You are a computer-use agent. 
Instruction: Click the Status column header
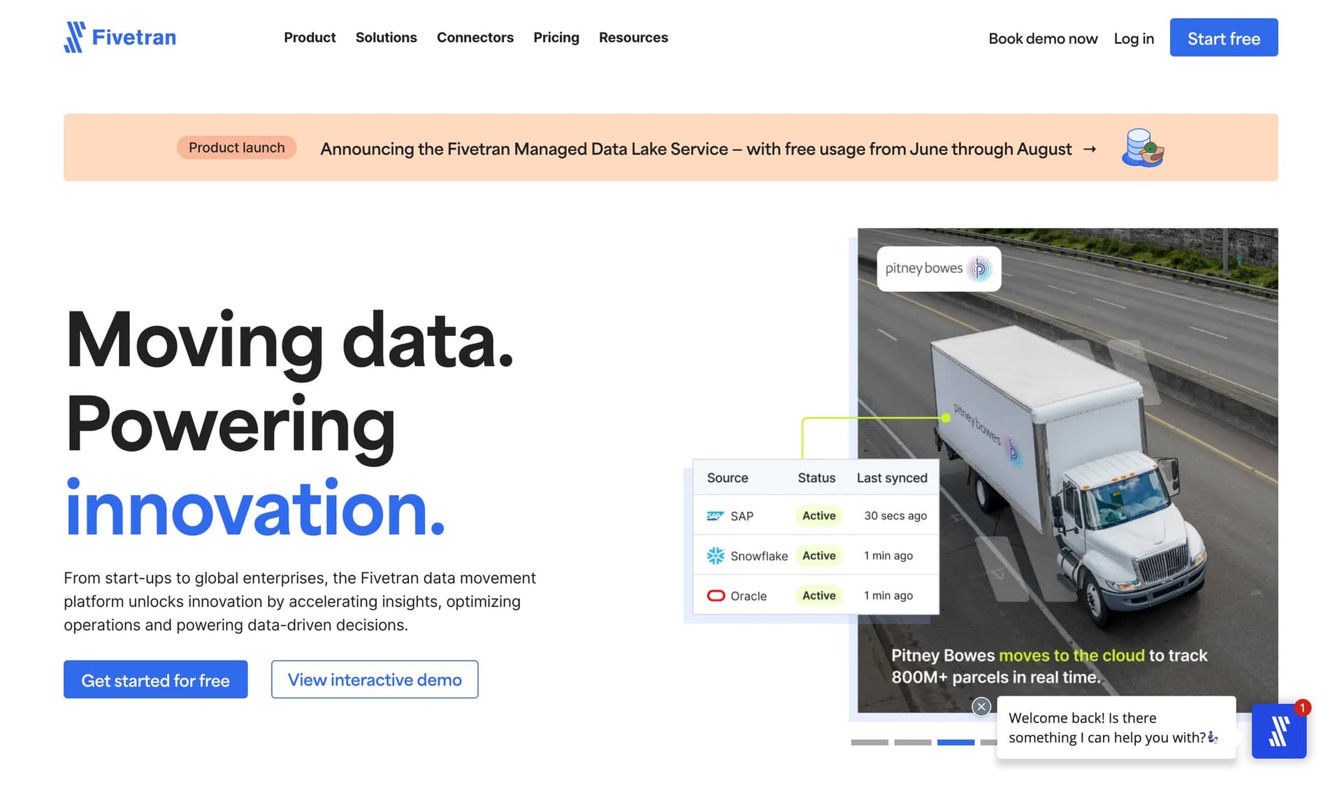816,478
